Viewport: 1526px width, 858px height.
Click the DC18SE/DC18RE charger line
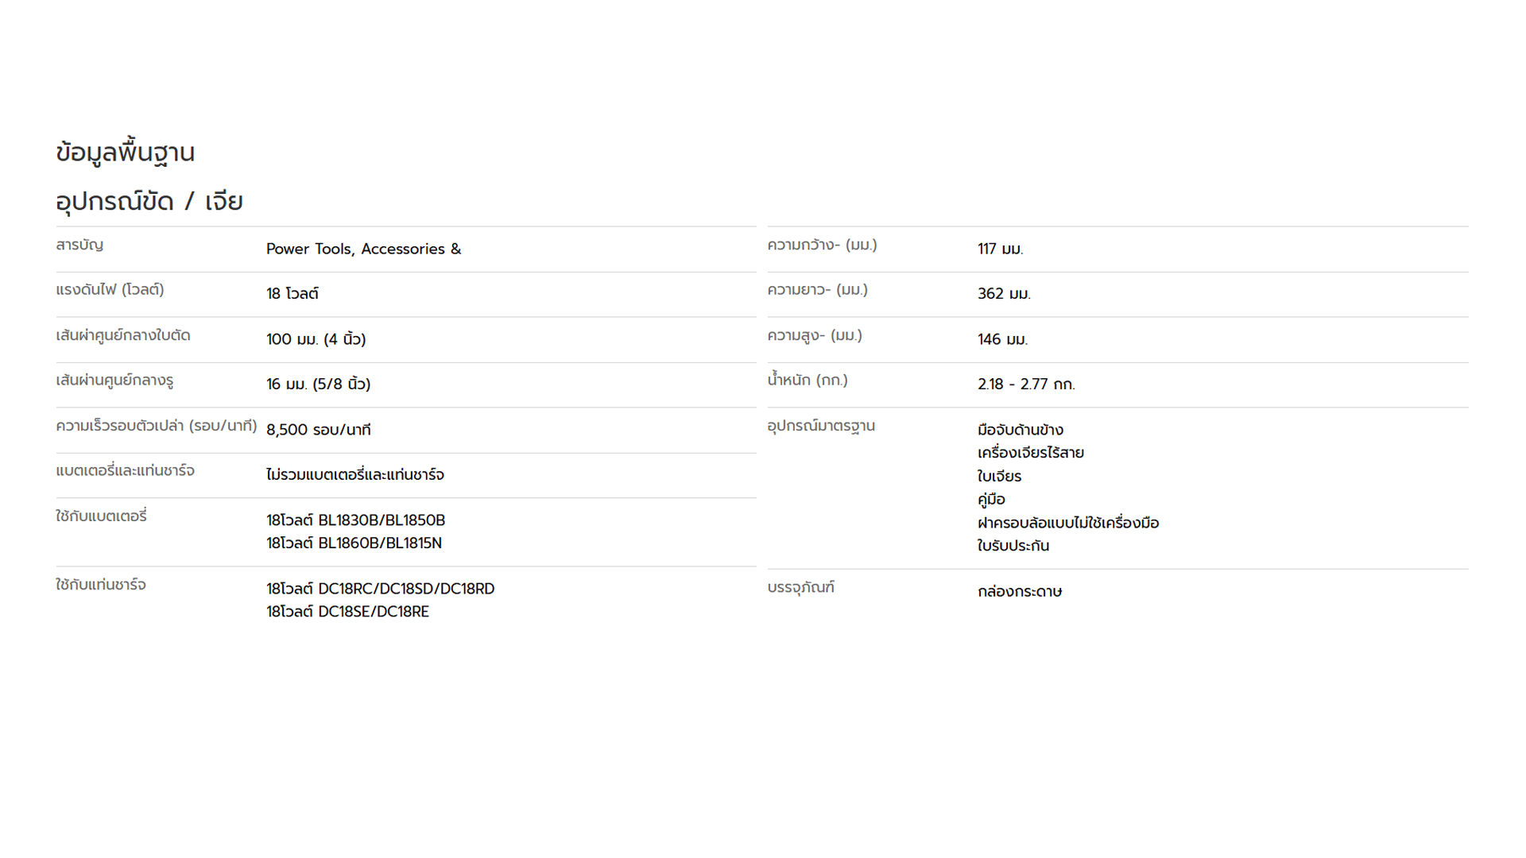coord(348,612)
